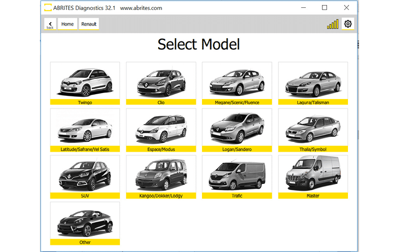Click the ABRITES logo icon in title bar
Viewport: 399px width, 252px height.
pyautogui.click(x=48, y=8)
